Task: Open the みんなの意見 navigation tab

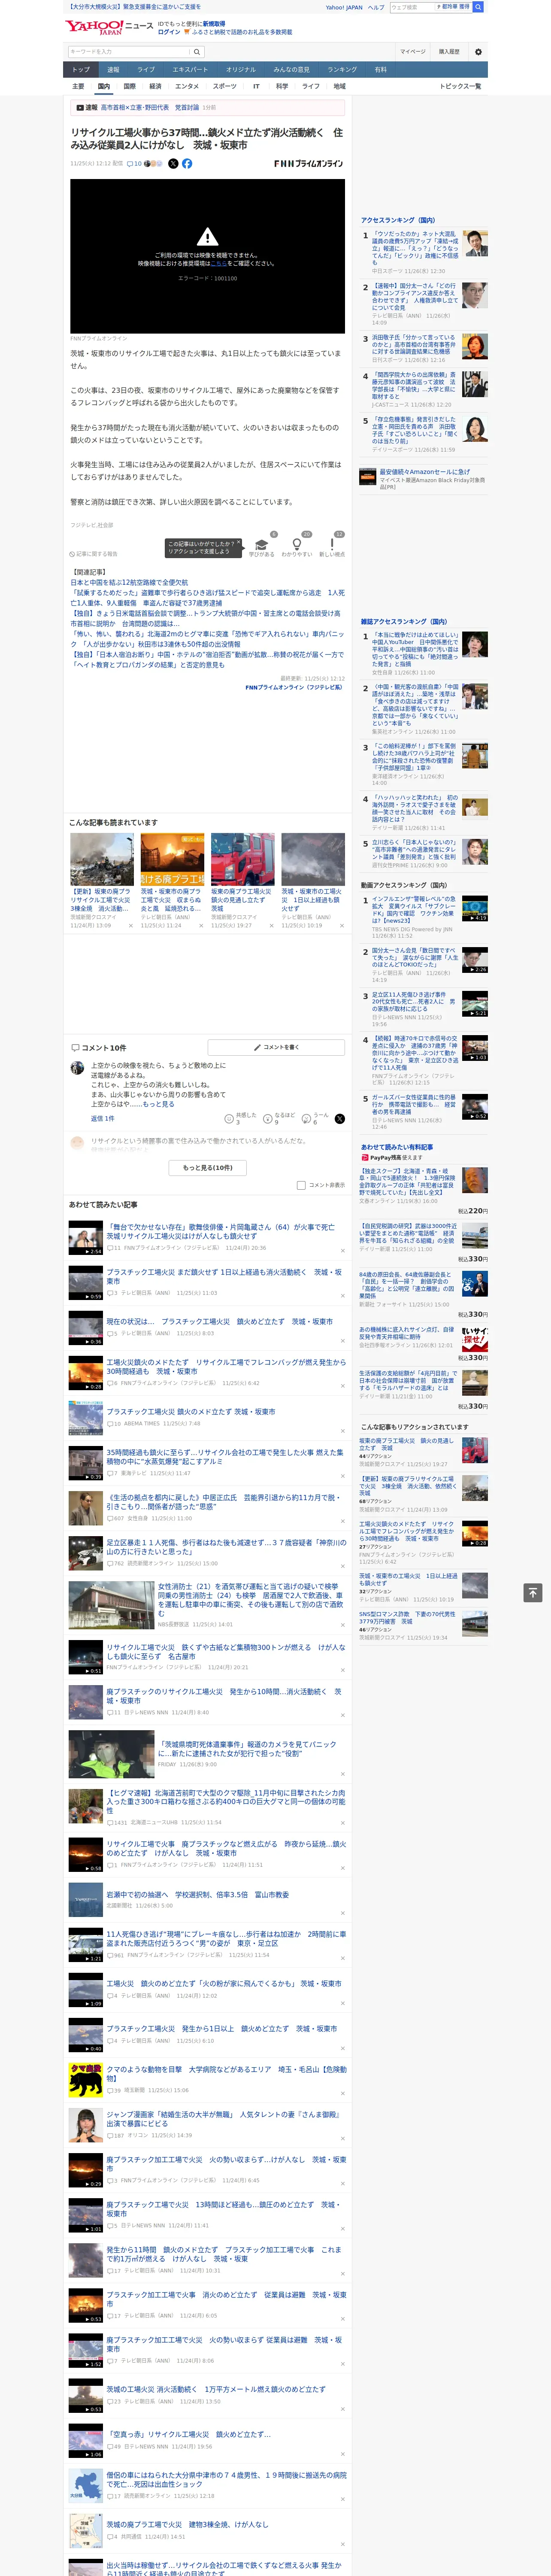Action: [291, 69]
